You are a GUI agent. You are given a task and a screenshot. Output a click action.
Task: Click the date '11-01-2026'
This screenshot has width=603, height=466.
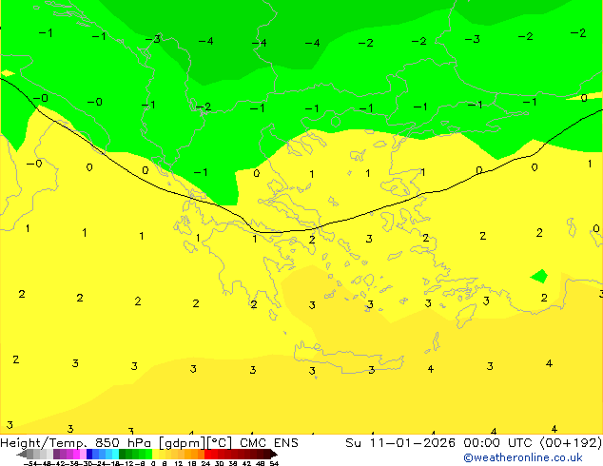pyautogui.click(x=412, y=443)
